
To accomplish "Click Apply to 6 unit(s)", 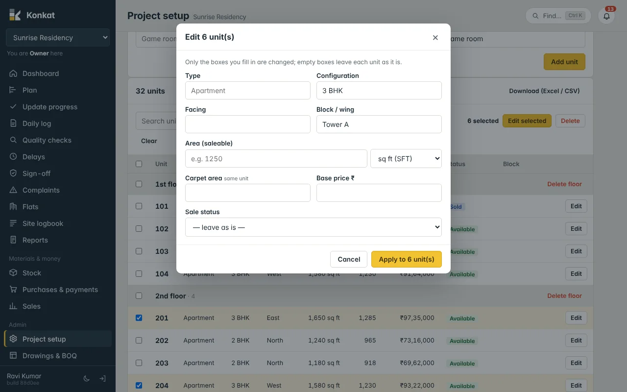I will [407, 259].
